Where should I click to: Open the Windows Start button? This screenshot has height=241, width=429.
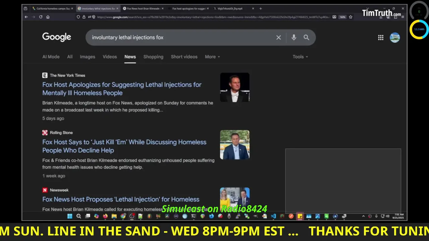pos(70,216)
